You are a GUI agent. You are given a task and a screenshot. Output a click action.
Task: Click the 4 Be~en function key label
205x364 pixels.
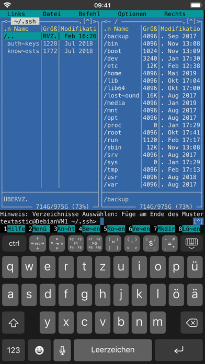[x=89, y=229]
